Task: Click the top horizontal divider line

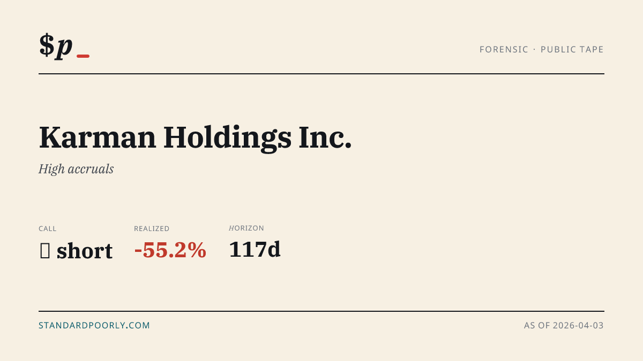Action: [x=322, y=74]
